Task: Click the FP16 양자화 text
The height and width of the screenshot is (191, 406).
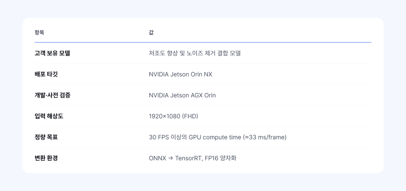Action: click(221, 158)
